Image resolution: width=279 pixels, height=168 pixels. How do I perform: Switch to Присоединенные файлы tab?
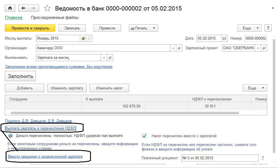pos(55,18)
